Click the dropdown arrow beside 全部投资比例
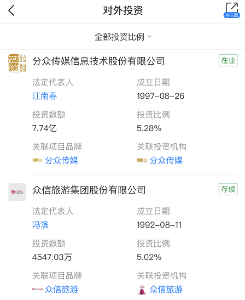Viewport: 245px width, 300px height. [149, 37]
